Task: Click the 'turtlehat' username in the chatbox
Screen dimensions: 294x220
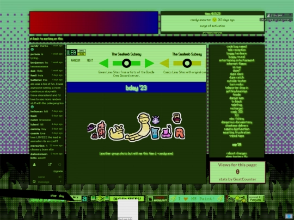Action: [x=36, y=80]
